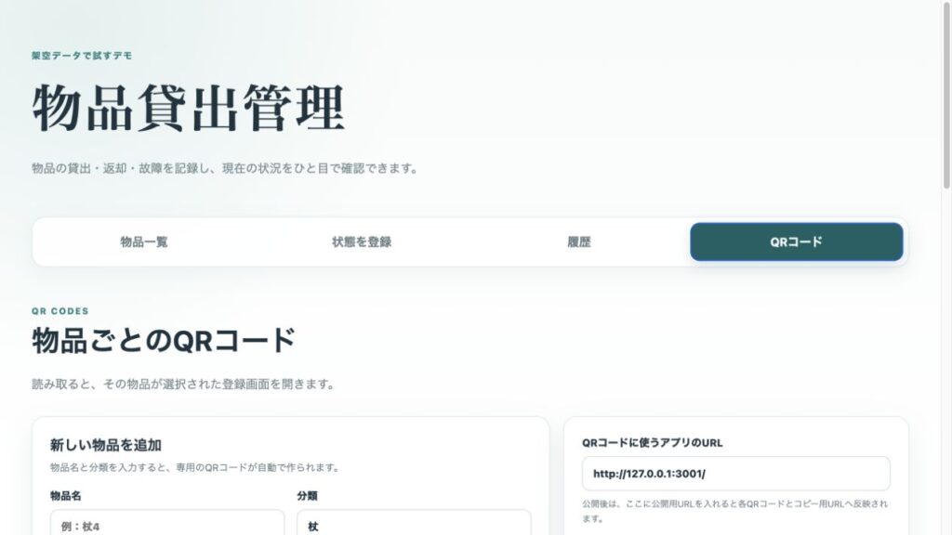
Task: Click the 架空データで試すデモ label
Action: point(82,55)
